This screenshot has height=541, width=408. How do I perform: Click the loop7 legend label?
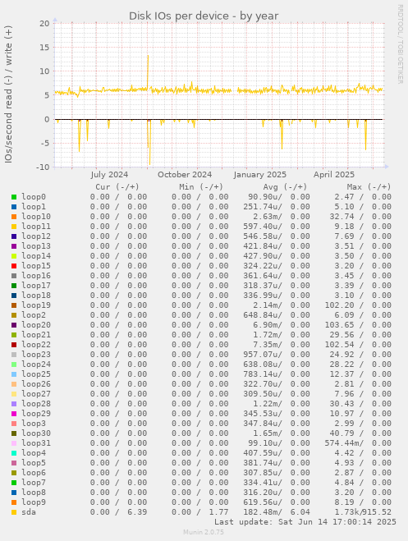(34, 483)
